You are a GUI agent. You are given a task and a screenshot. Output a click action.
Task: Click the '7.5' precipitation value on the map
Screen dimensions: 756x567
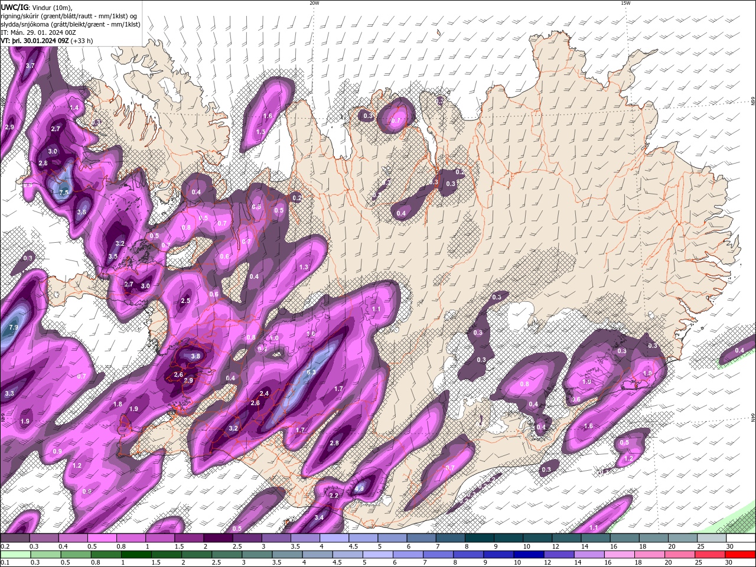tap(64, 193)
